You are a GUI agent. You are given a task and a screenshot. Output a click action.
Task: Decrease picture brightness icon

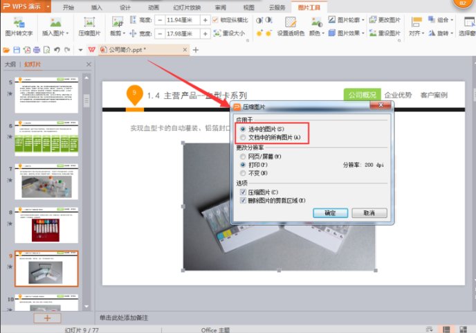(x=268, y=33)
